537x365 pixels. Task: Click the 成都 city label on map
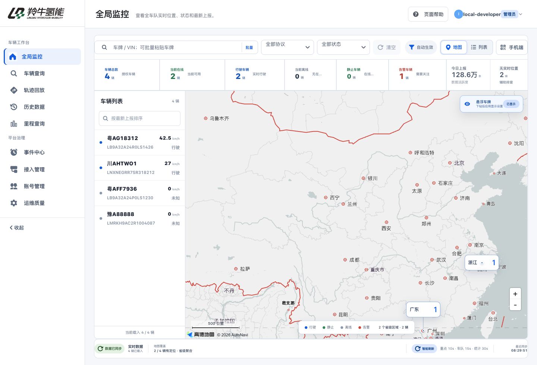point(354,260)
